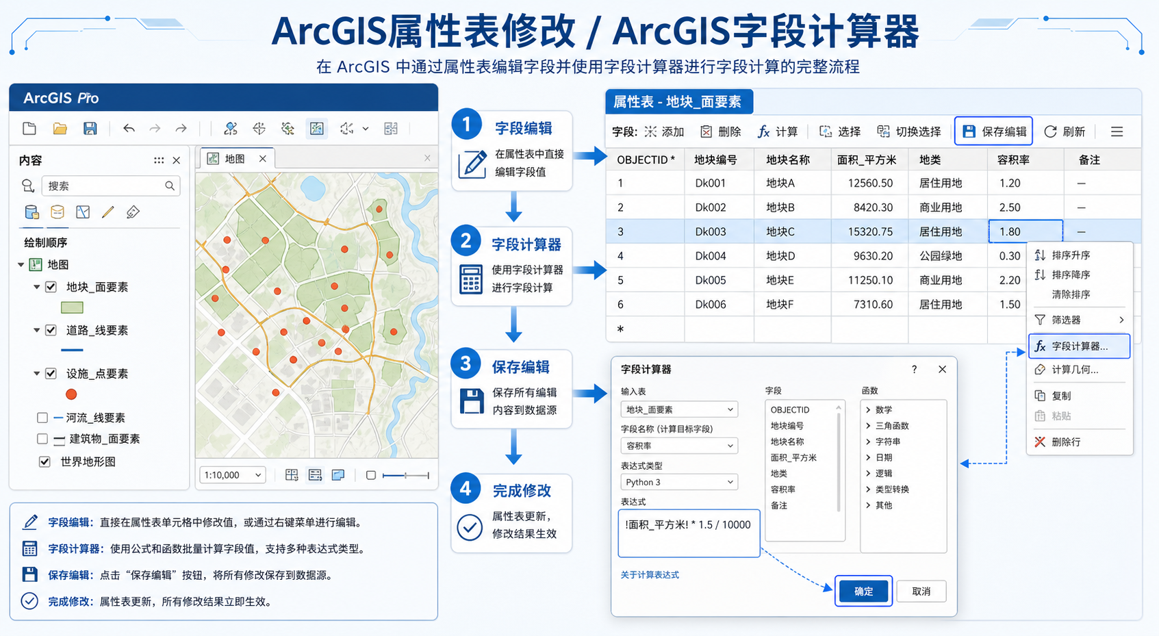Screen dimensions: 1159x636
Task: Click the orange point symbol of 设施_点要素
Action: tap(71, 394)
